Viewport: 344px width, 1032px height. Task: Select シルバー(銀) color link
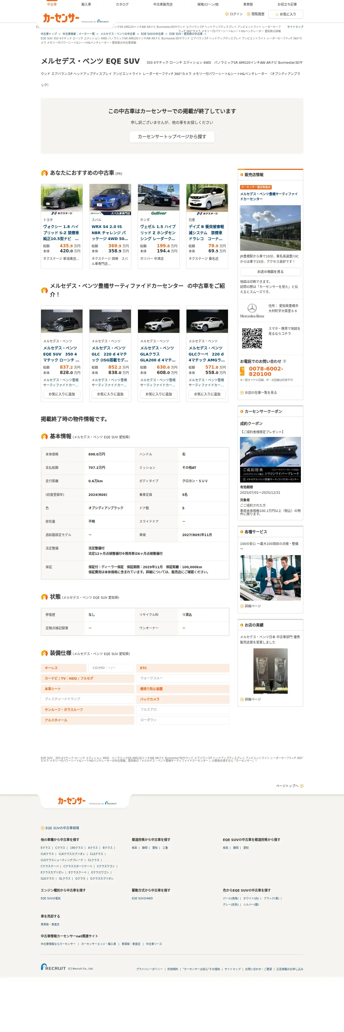pyautogui.click(x=251, y=904)
